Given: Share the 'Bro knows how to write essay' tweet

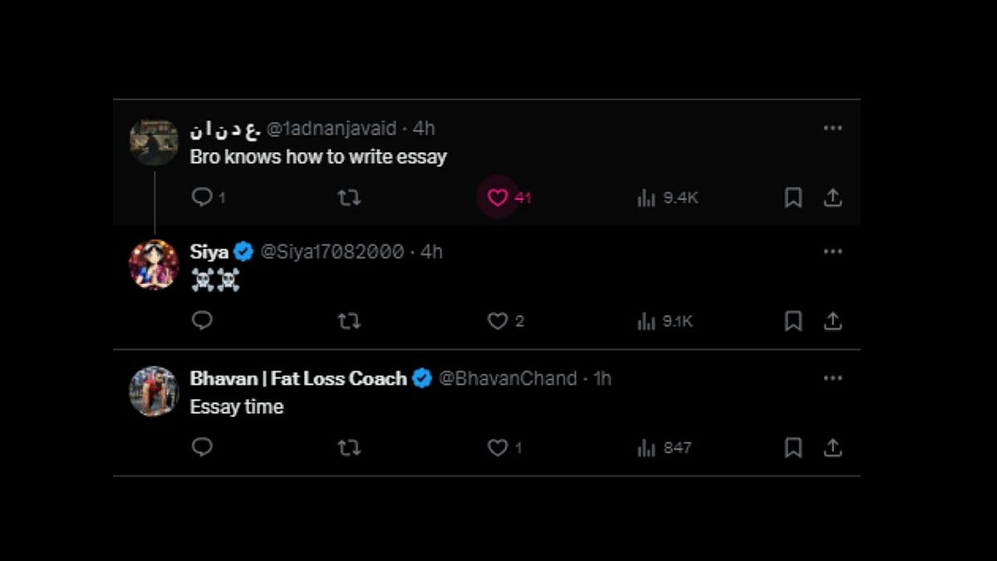Looking at the screenshot, I should 832,198.
